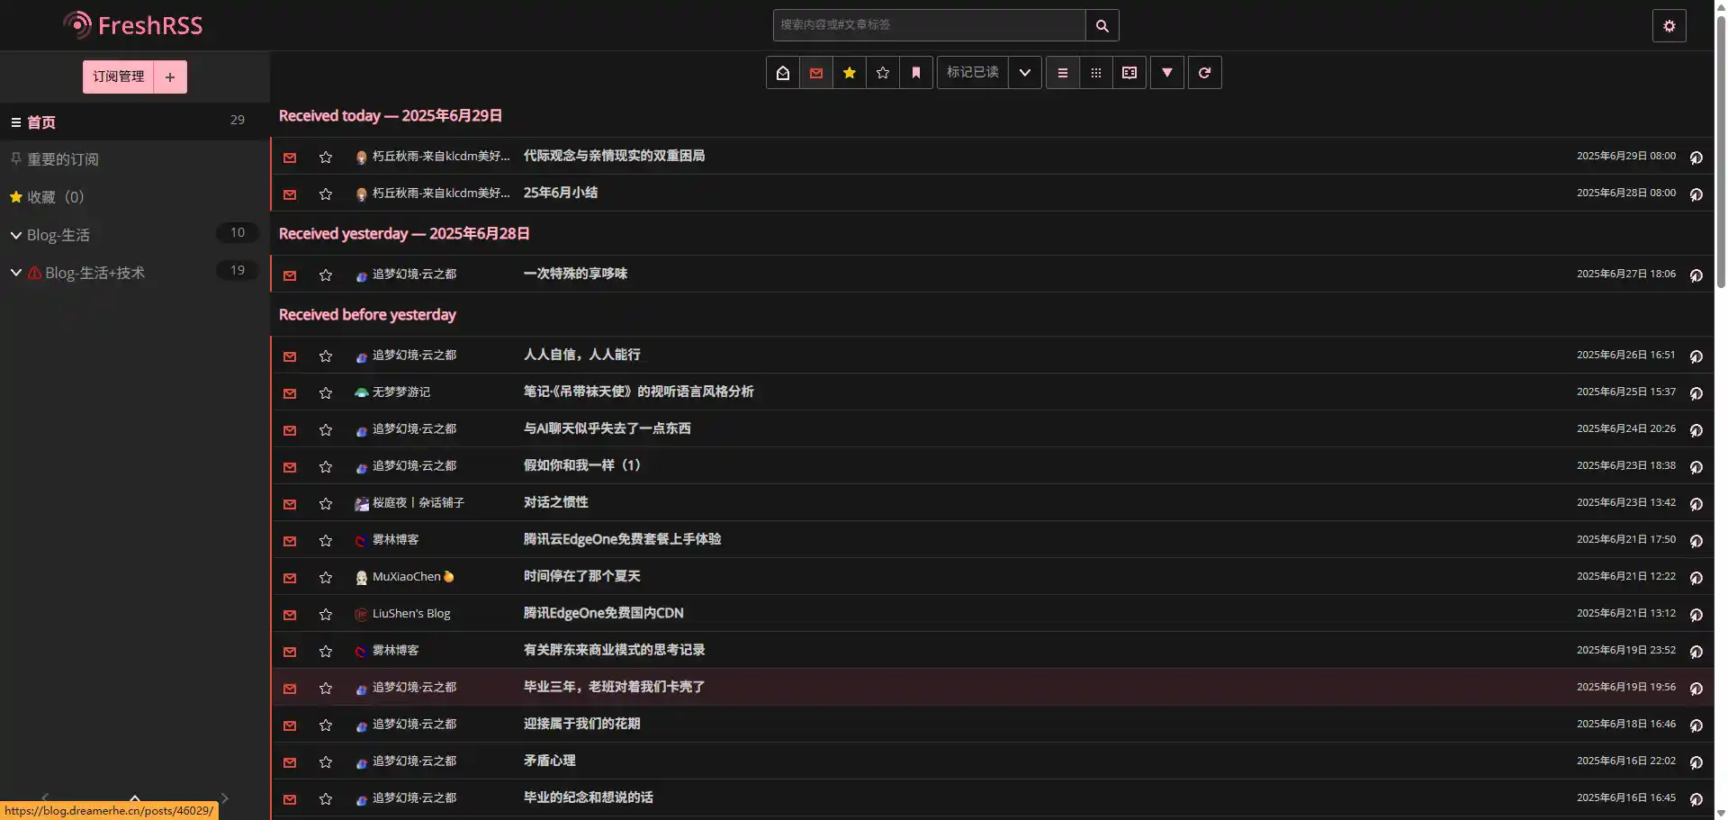The width and height of the screenshot is (1728, 820).
Task: Toggle show favorites filter with yellow star
Action: pyautogui.click(x=849, y=73)
